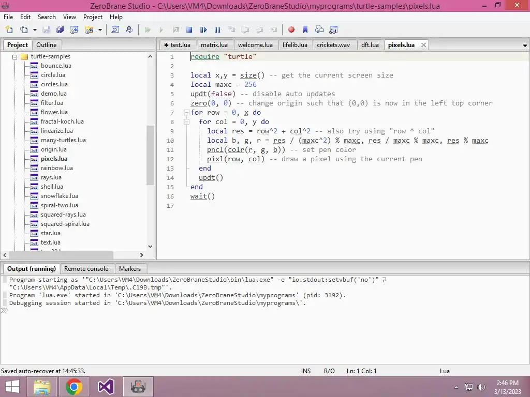
Task: Select the Project panel tab
Action: click(x=18, y=45)
